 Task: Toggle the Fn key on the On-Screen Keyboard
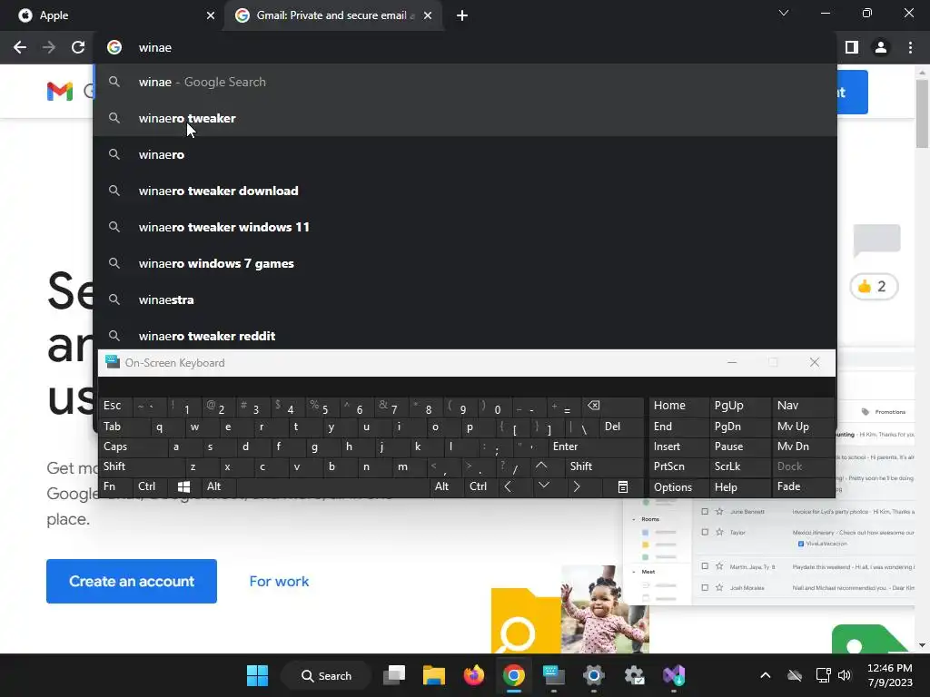[x=115, y=486]
